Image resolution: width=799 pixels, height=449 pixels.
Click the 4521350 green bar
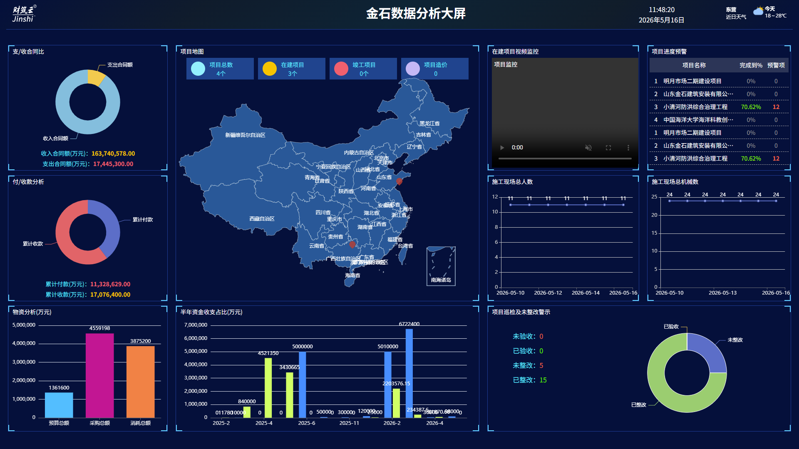click(x=268, y=388)
